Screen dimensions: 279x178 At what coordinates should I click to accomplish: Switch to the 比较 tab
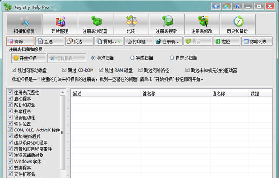pos(131,24)
